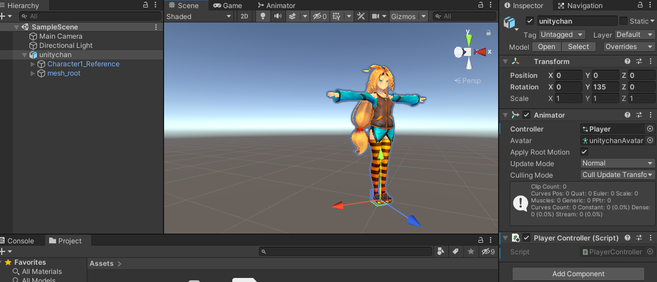
Task: Click Rotation Y field showing 135
Action: pos(606,87)
